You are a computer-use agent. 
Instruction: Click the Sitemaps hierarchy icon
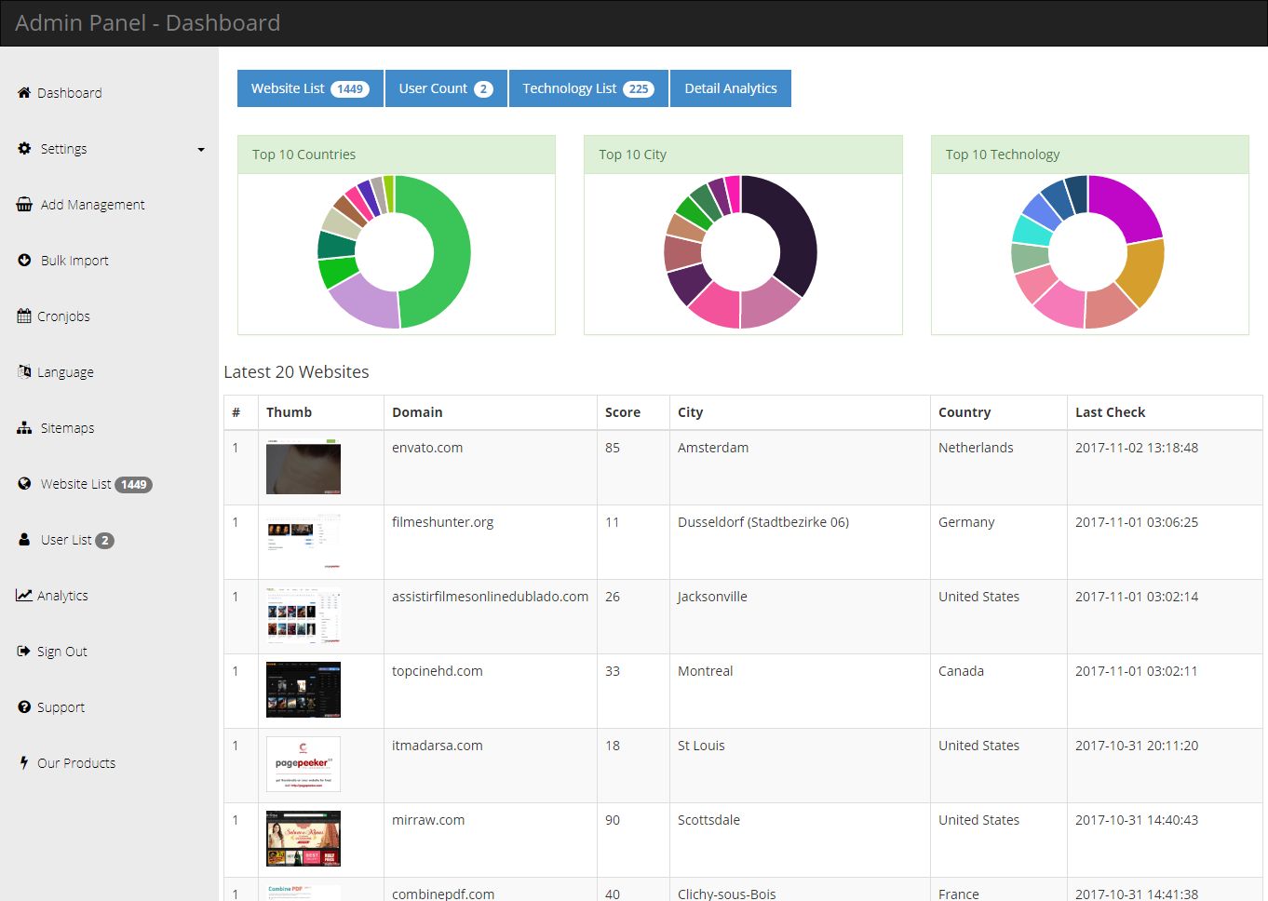[24, 428]
